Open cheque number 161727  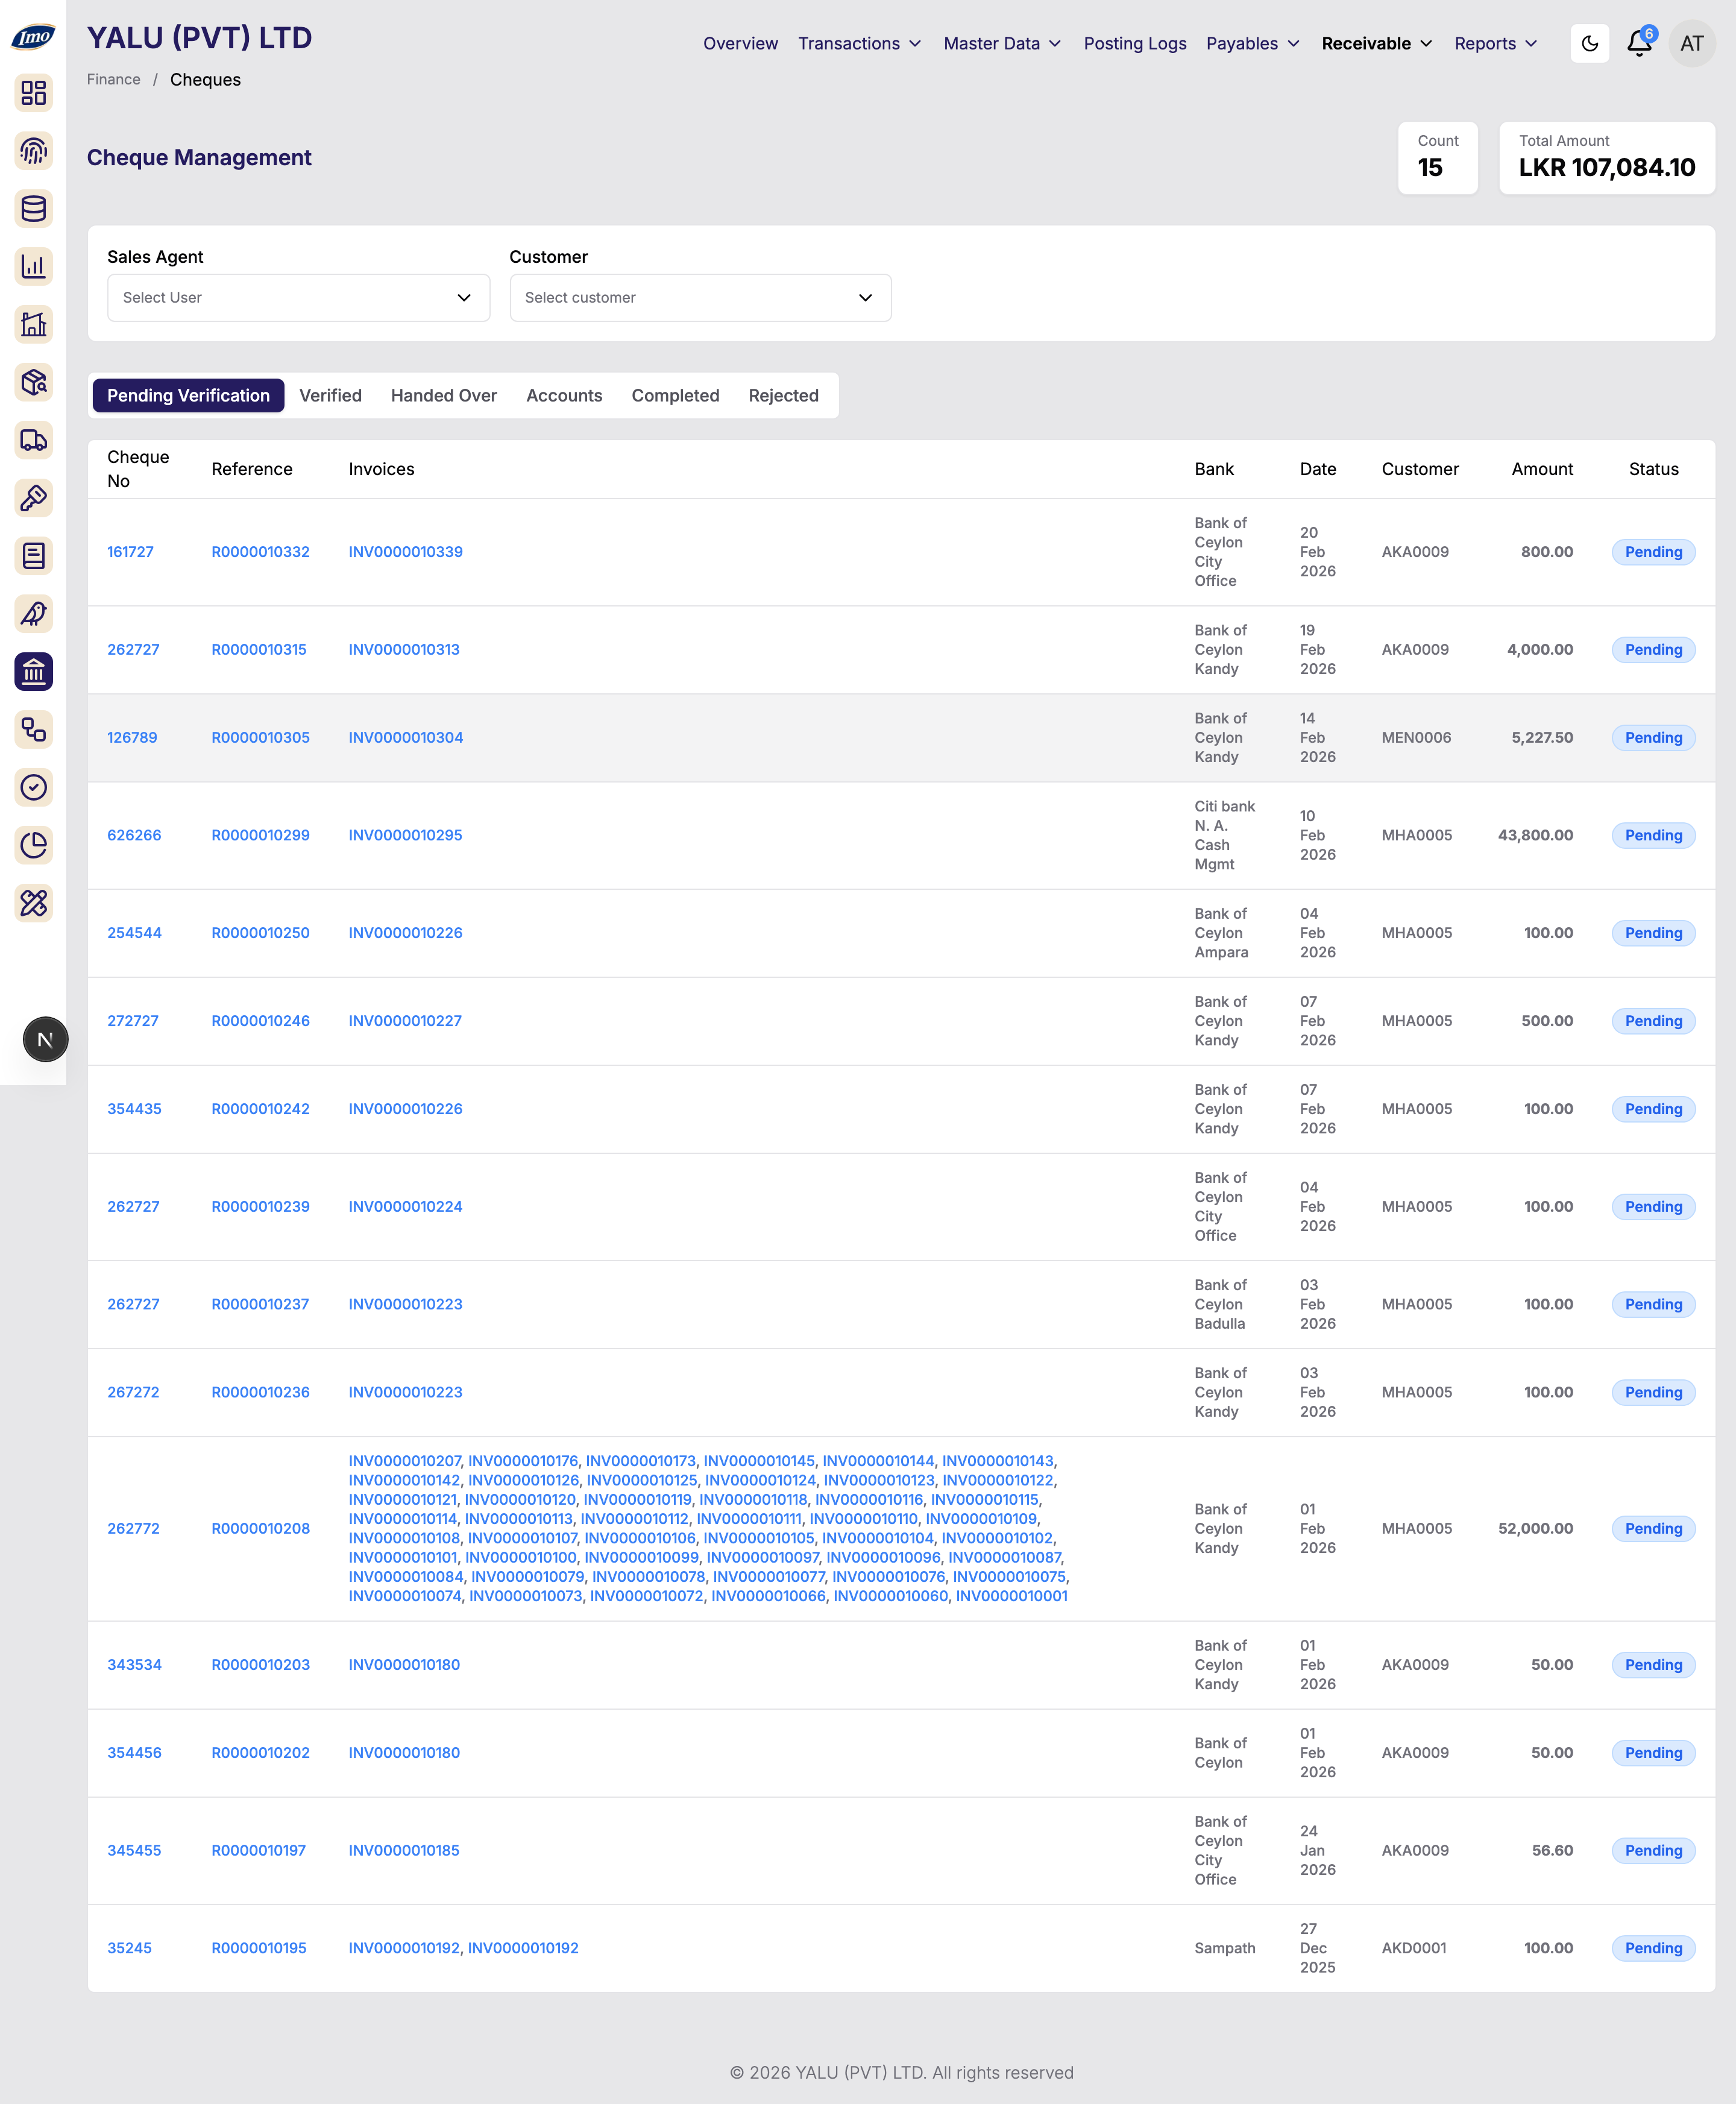(130, 552)
